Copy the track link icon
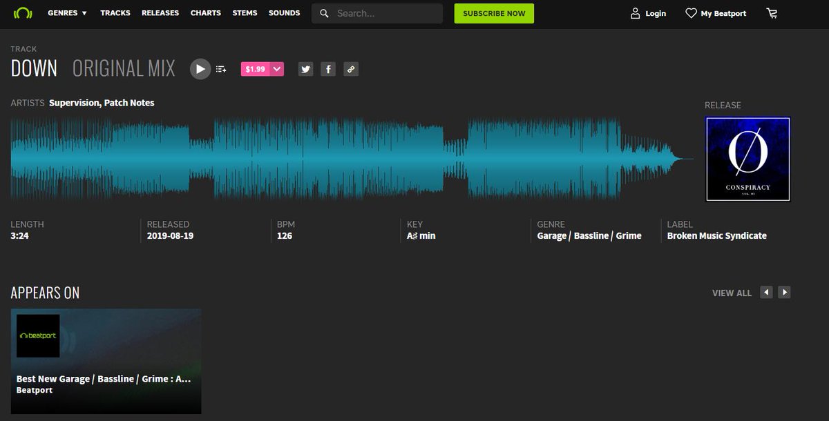 pos(351,69)
